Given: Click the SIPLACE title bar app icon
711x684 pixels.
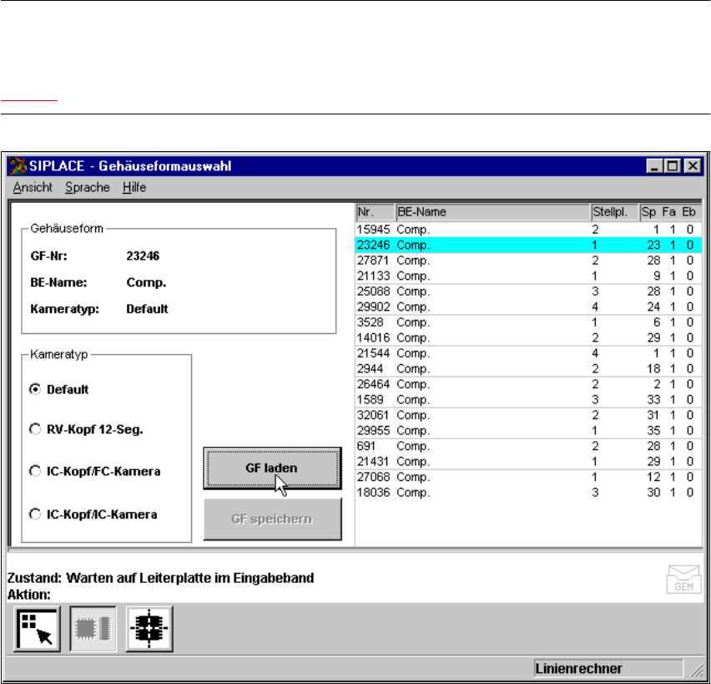Looking at the screenshot, I should [x=18, y=165].
